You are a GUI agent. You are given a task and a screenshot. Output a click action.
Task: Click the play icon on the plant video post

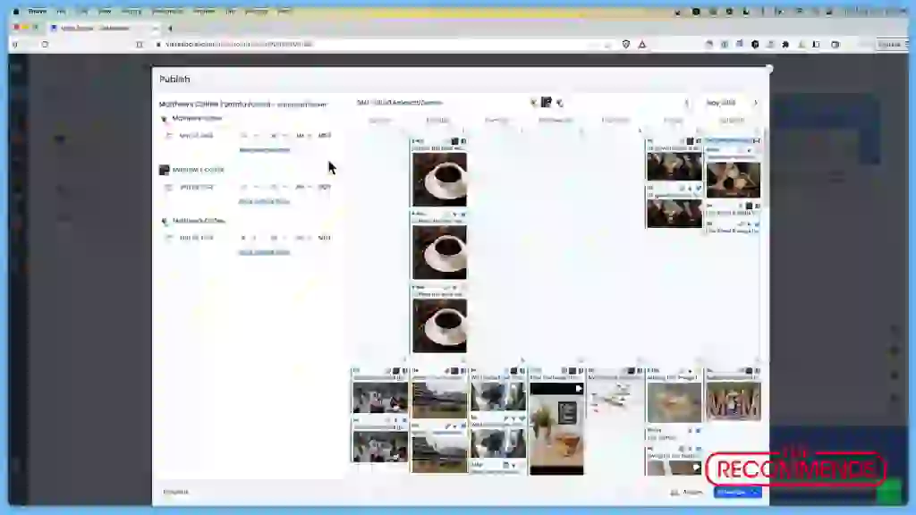click(x=579, y=388)
